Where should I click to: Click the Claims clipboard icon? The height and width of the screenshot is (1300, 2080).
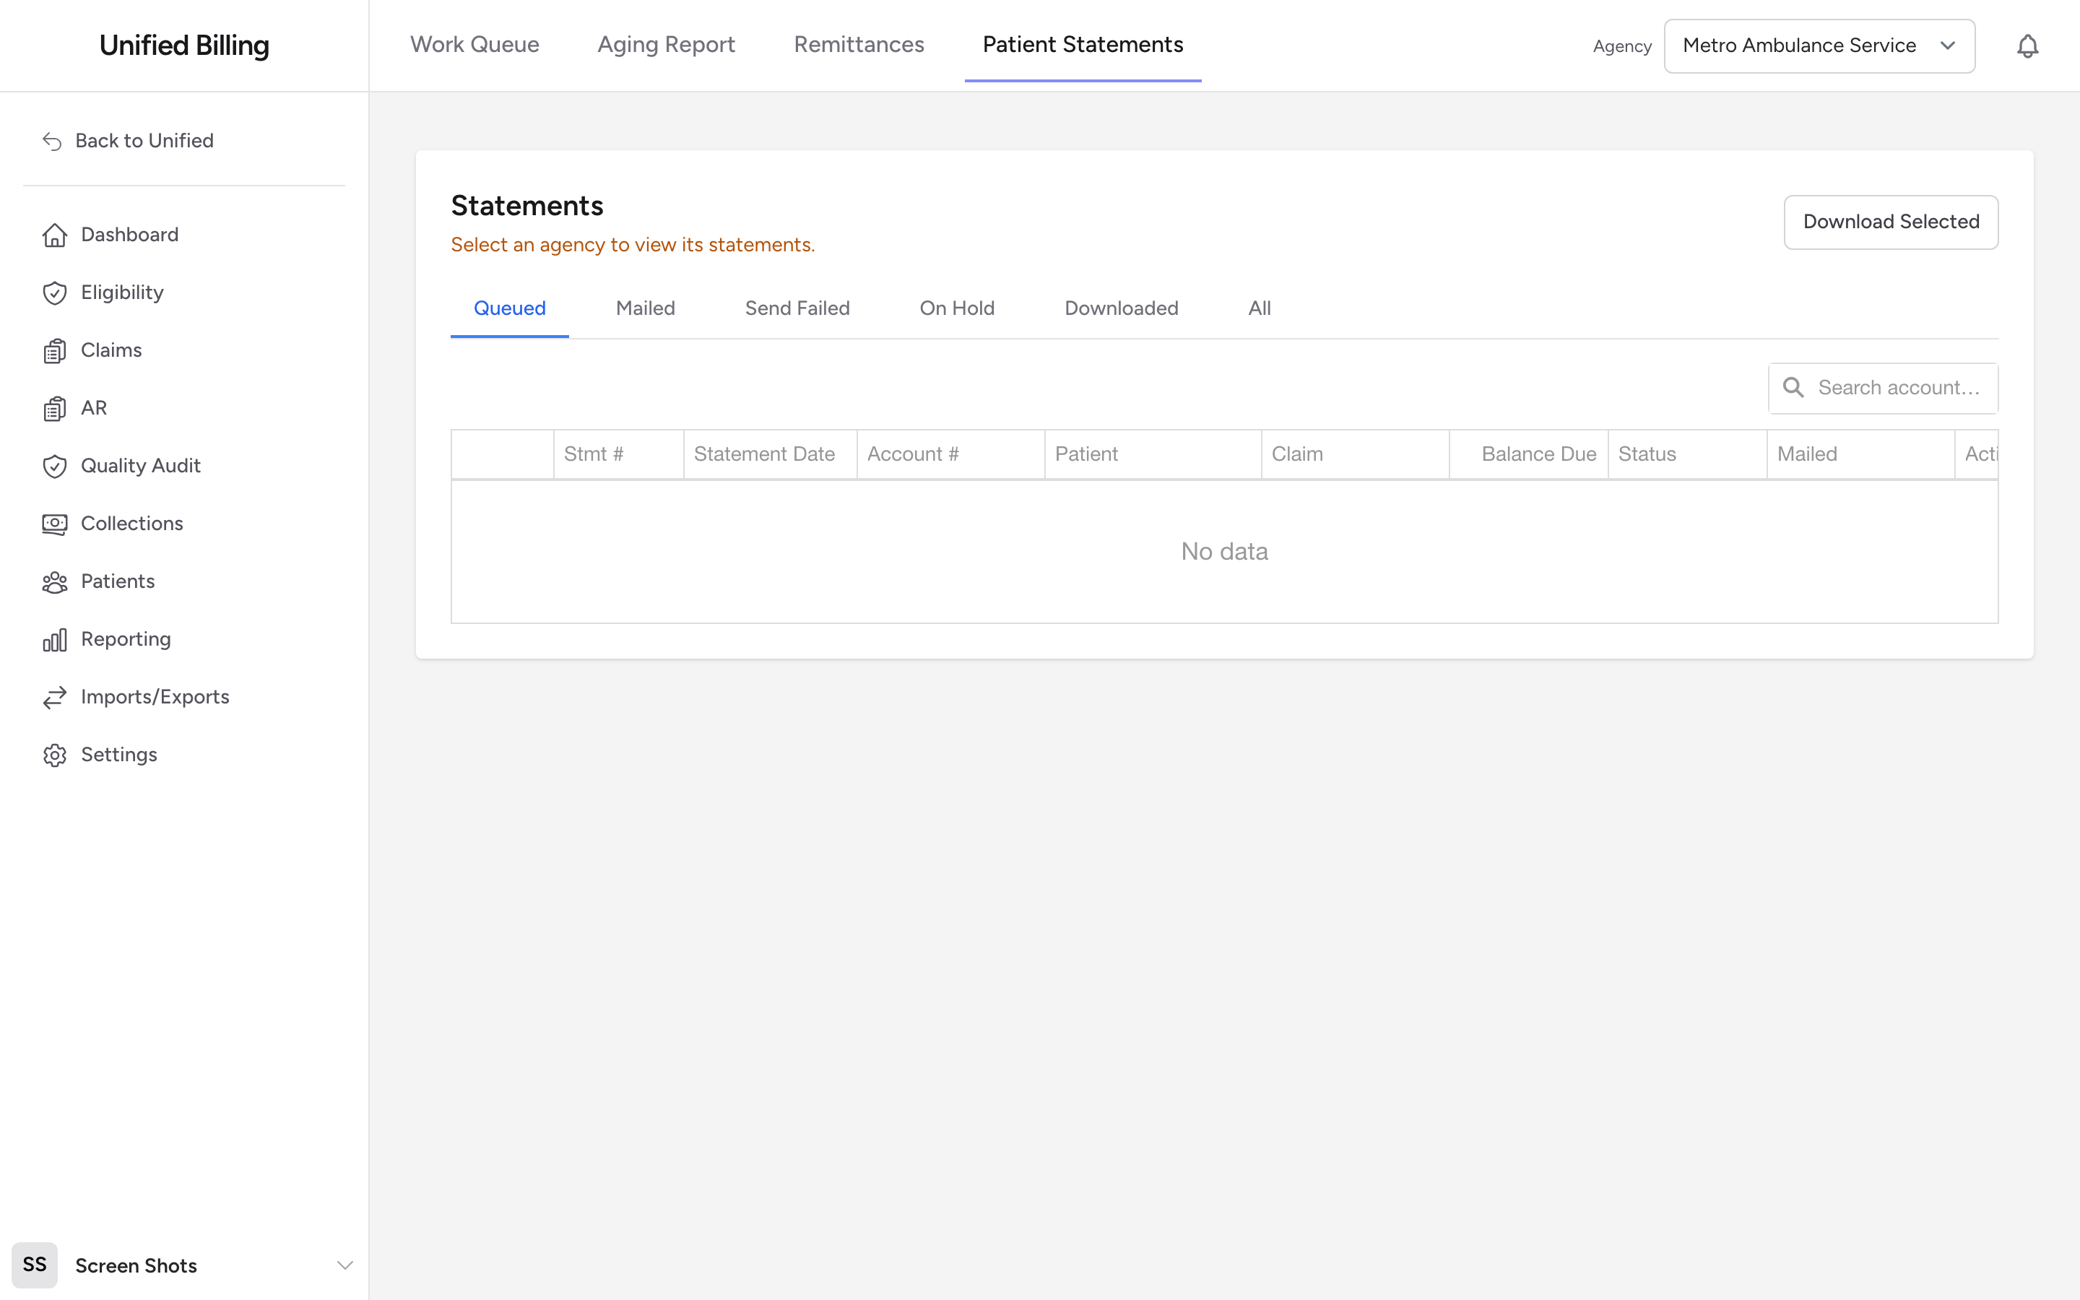pos(54,351)
